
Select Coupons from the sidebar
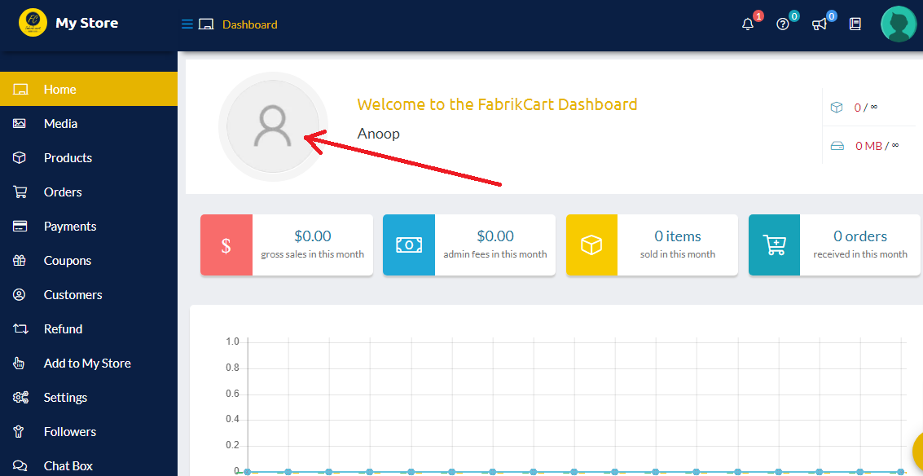coord(89,260)
